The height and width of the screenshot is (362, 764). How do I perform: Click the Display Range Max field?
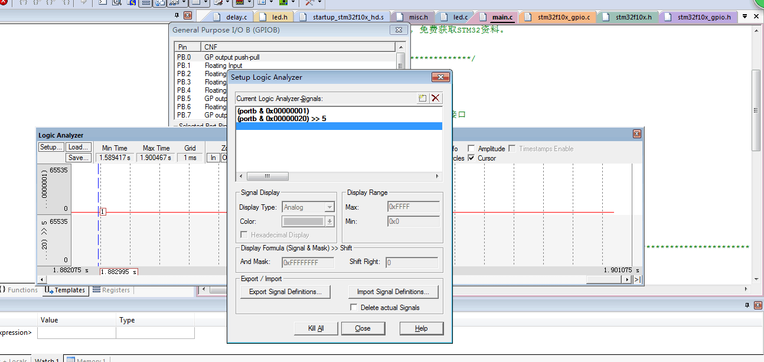[x=413, y=207]
